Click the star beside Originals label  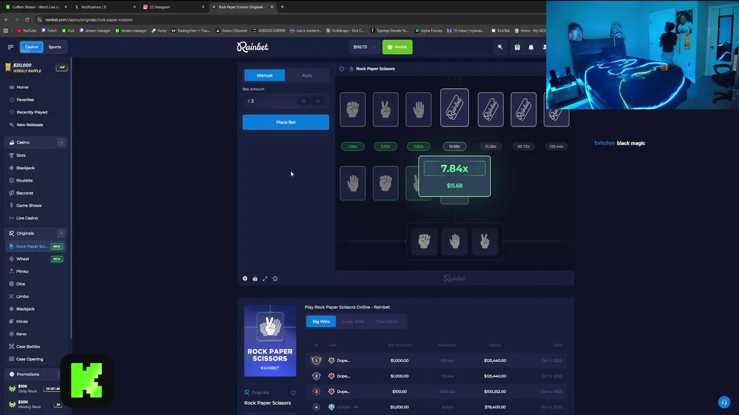click(293, 393)
